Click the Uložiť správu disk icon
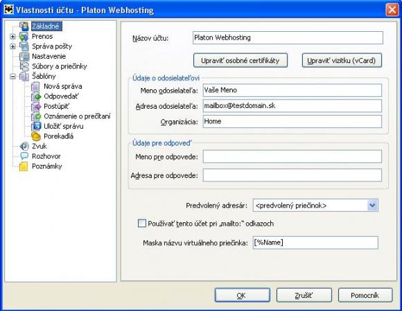 35,127
